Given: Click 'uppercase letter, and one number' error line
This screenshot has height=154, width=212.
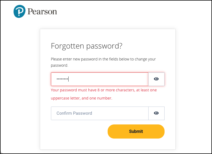Looking at the screenshot, I should click(82, 98).
